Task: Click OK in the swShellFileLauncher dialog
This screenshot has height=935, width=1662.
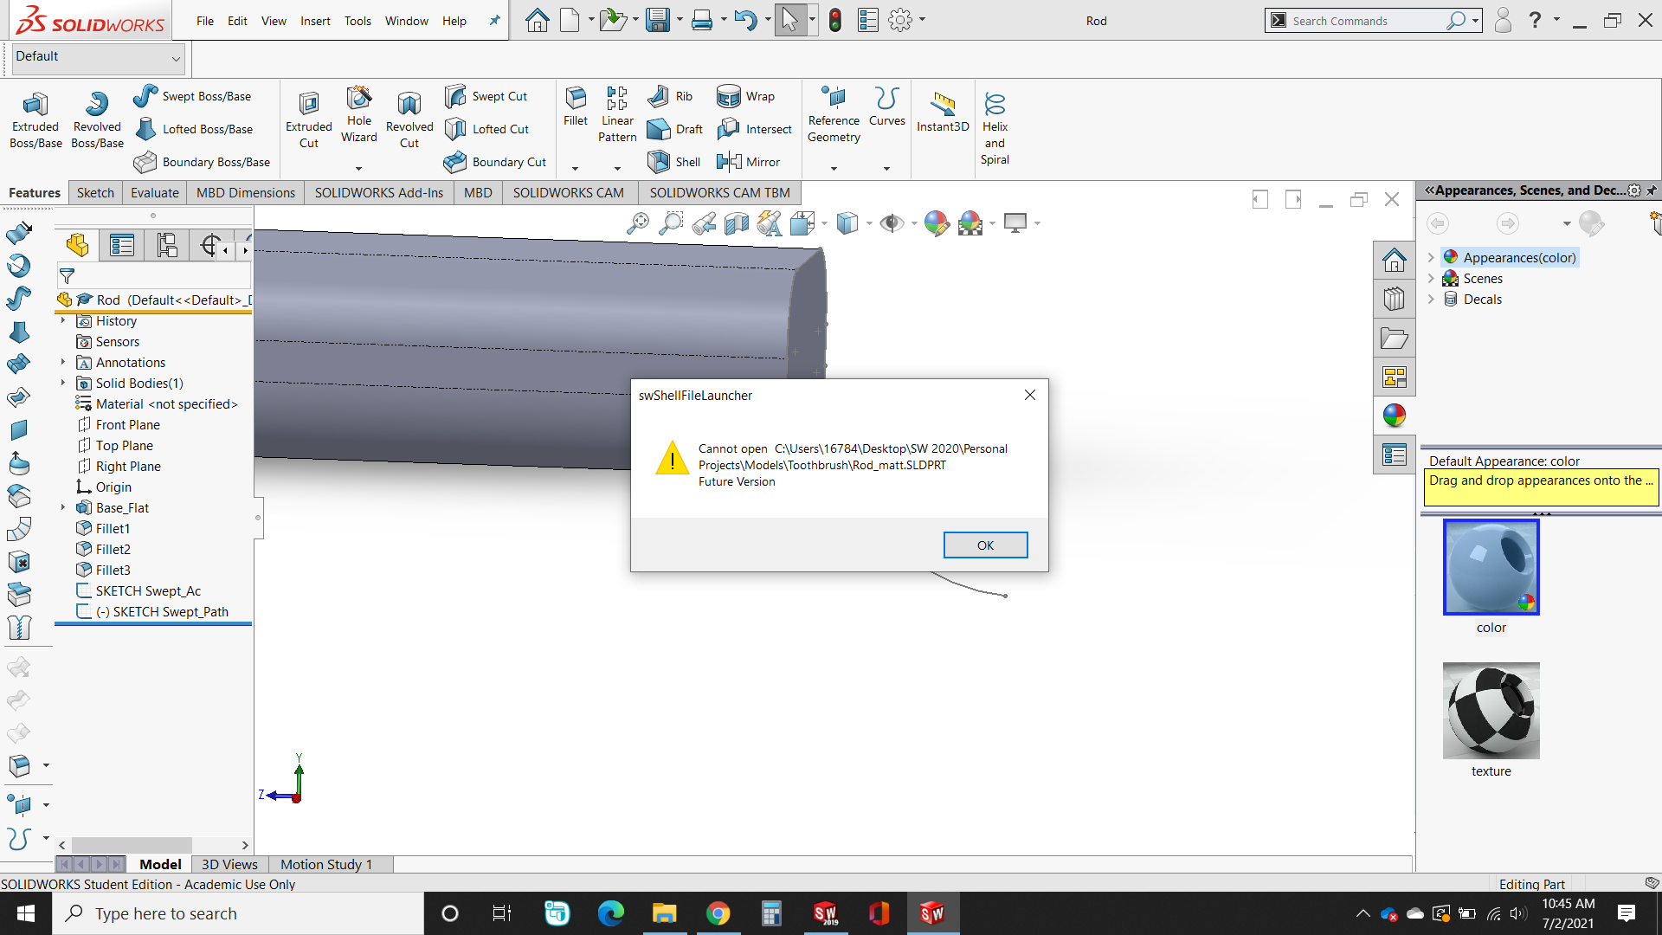Action: click(985, 545)
